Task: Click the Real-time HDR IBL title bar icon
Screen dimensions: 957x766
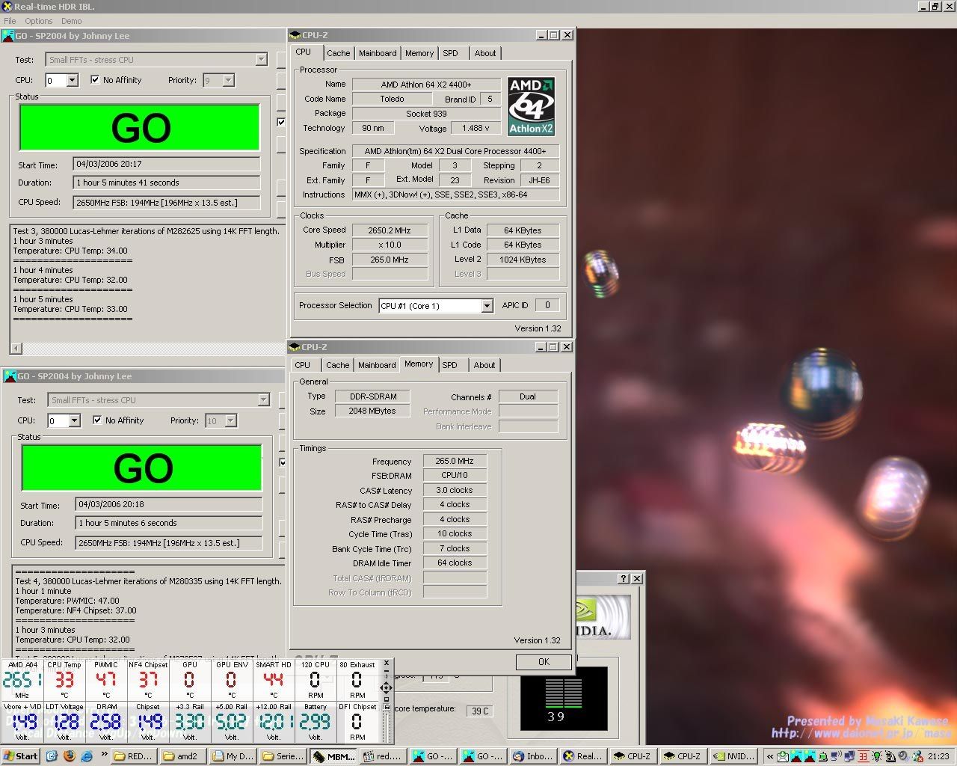Action: click(7, 7)
